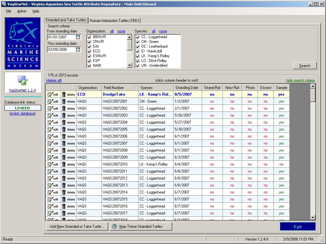The width and height of the screenshot is (326, 244).
Task: Delete the VAQS20072005 record via trash icon
Action: click(x=64, y=129)
